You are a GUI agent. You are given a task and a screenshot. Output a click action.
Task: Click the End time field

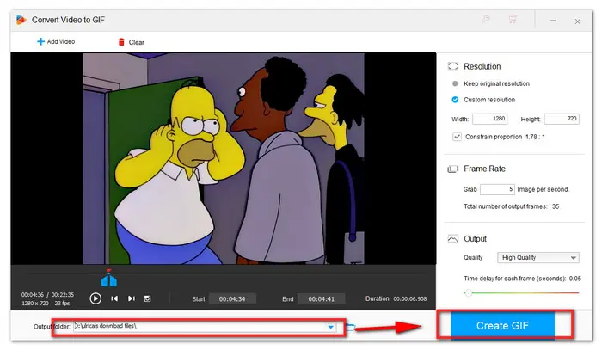(322, 298)
